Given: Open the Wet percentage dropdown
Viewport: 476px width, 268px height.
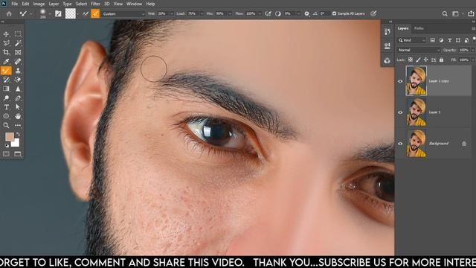Looking at the screenshot, I should coord(172,13).
